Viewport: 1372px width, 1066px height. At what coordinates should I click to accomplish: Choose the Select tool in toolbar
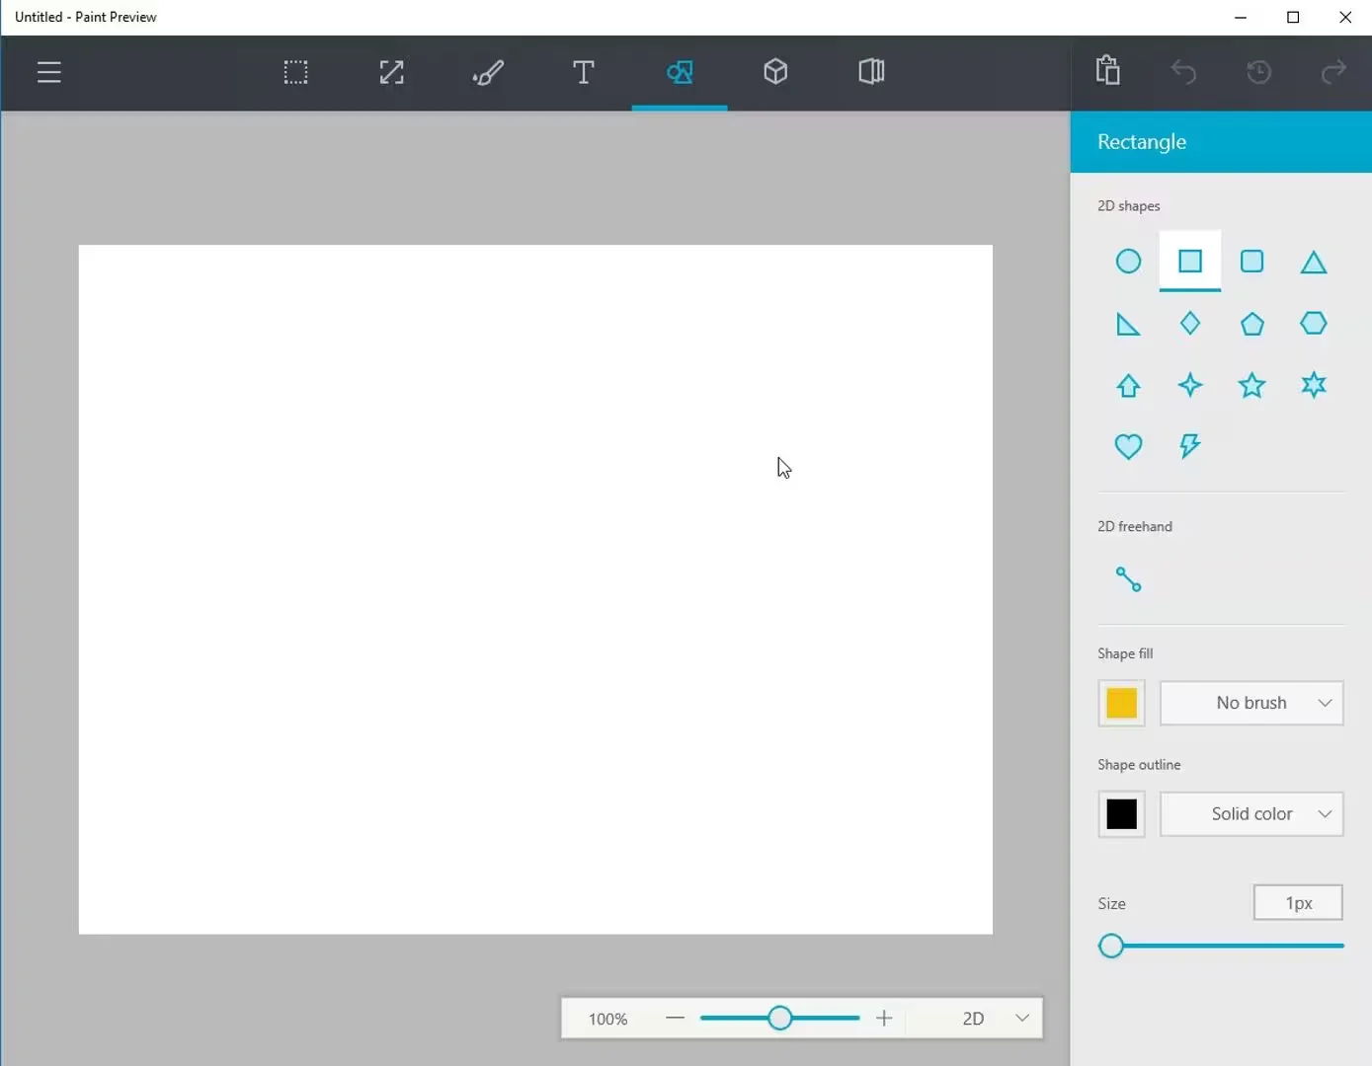point(295,72)
